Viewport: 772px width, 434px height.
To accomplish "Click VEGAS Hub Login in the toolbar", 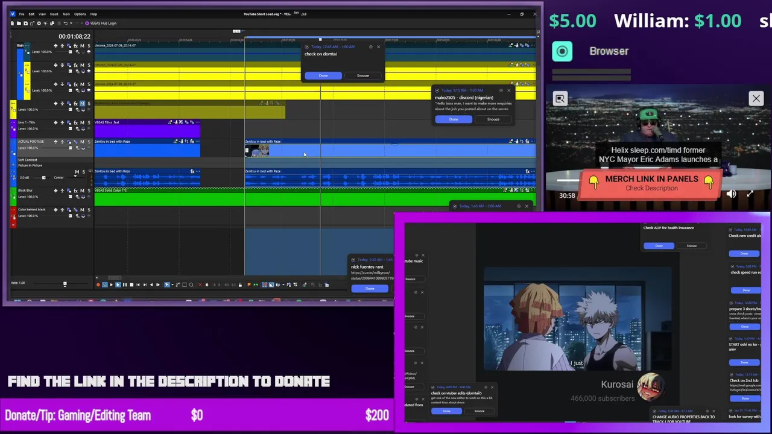I will tap(101, 23).
